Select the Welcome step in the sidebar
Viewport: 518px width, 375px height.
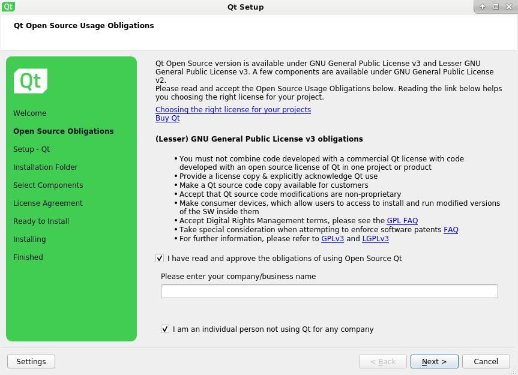point(30,113)
